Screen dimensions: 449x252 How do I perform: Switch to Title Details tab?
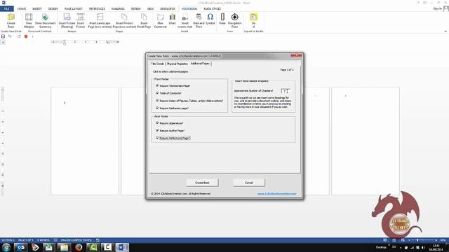pyautogui.click(x=157, y=64)
